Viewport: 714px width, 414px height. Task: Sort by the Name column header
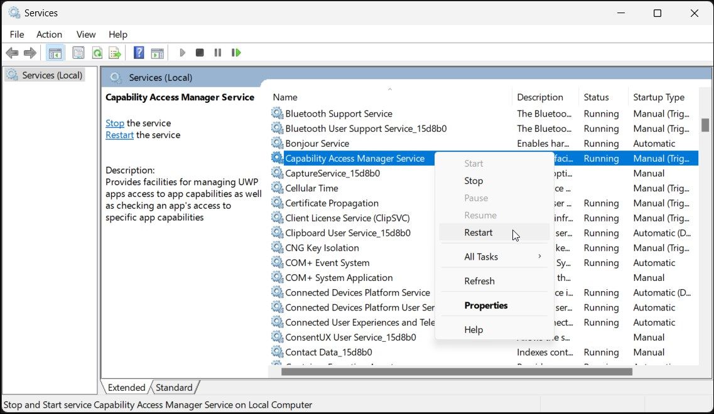click(285, 97)
